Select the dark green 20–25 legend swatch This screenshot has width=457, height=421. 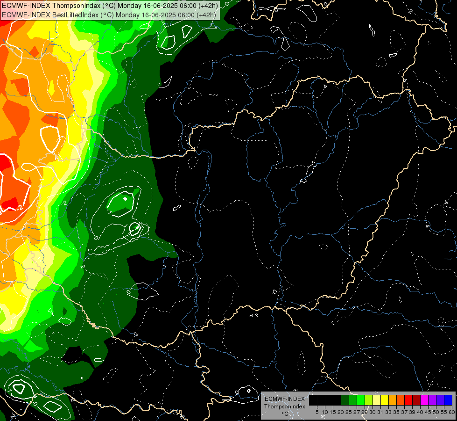[x=345, y=400]
